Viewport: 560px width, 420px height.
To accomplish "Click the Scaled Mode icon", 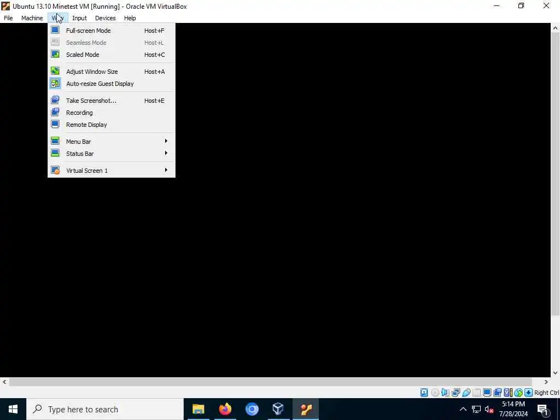I will click(x=55, y=54).
